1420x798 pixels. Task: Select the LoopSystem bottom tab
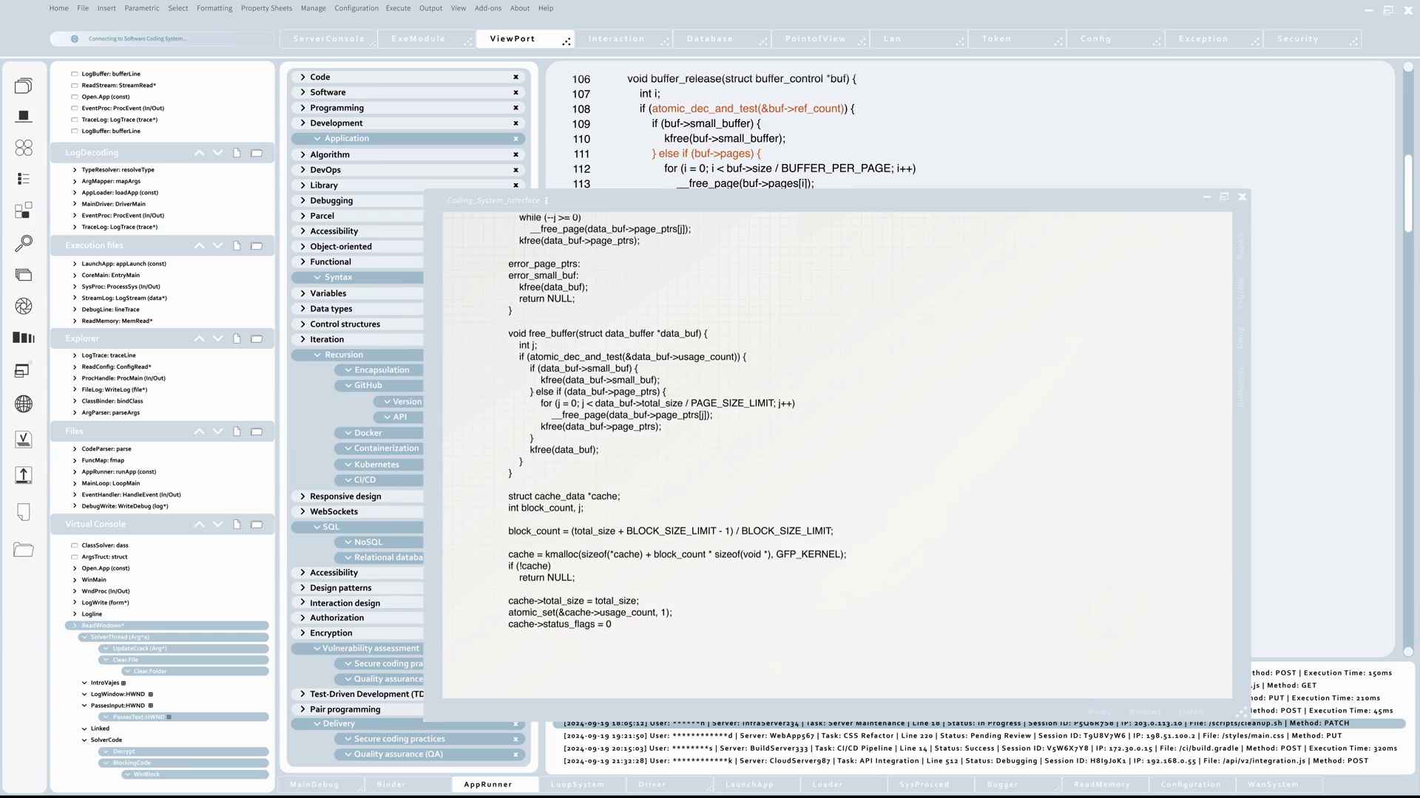(x=577, y=785)
